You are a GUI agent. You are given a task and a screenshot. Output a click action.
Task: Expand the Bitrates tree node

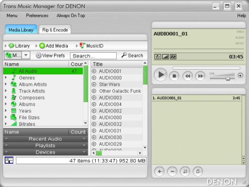click(x=6, y=124)
